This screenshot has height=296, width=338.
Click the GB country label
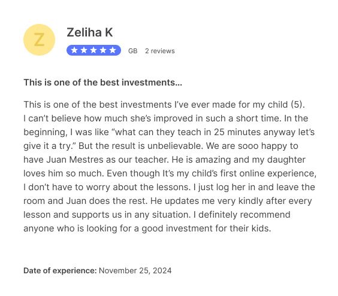pos(133,51)
